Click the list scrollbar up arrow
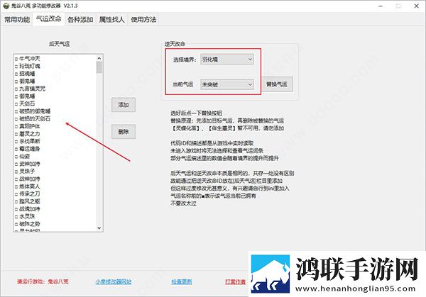Image resolution: width=426 pixels, height=297 pixels. (99, 58)
